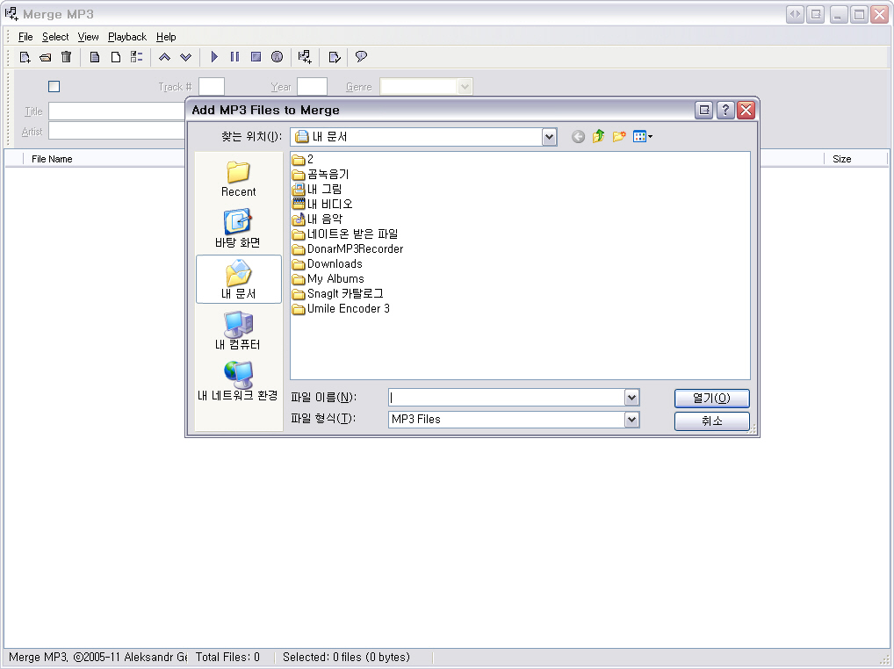Open the Select menu
894x669 pixels.
click(x=55, y=37)
